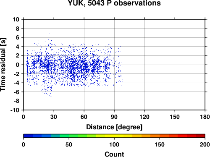Click the y-axis tick label -10
The height and width of the screenshot is (157, 210).
click(x=15, y=110)
